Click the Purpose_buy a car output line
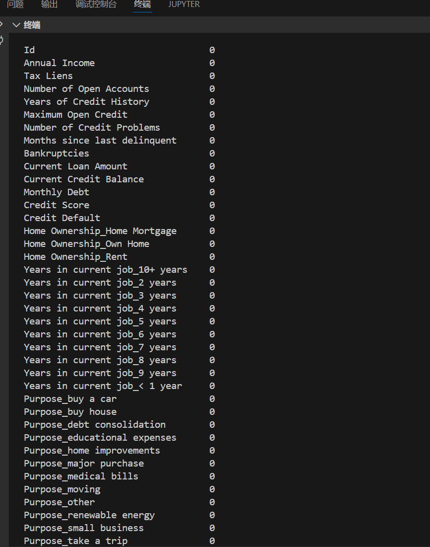Image resolution: width=430 pixels, height=547 pixels. pos(70,398)
